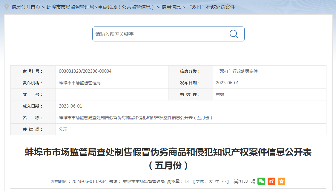The image size is (336, 191).
Task: Select index number 003031320/202306-00004
Action: 85,71
